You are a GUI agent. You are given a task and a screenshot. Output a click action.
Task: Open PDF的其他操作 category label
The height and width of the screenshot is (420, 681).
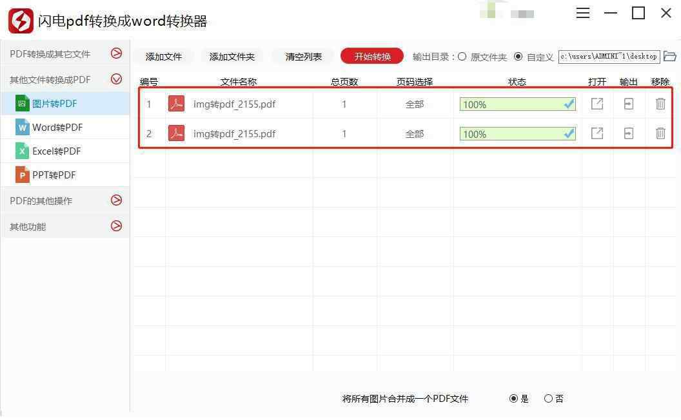coord(41,200)
